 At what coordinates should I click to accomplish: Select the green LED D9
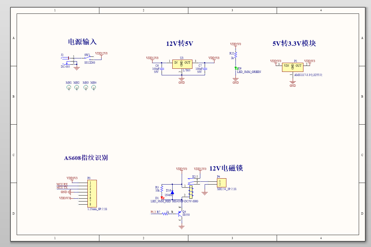[236, 68]
